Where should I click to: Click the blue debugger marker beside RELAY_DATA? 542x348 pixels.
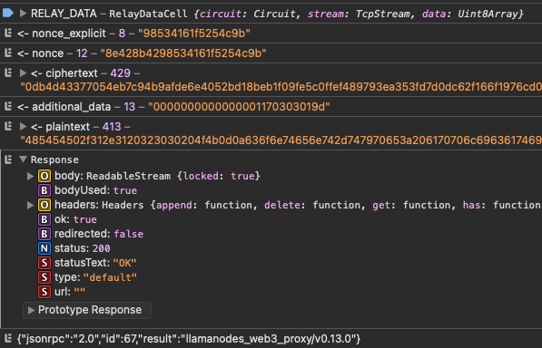(x=8, y=13)
